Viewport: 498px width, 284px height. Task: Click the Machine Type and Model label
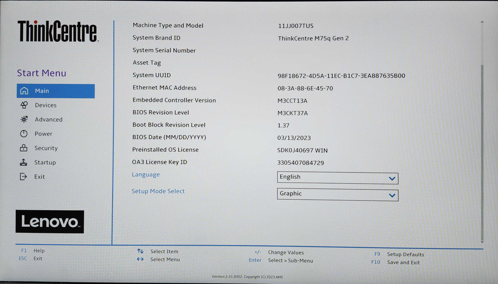(x=168, y=25)
